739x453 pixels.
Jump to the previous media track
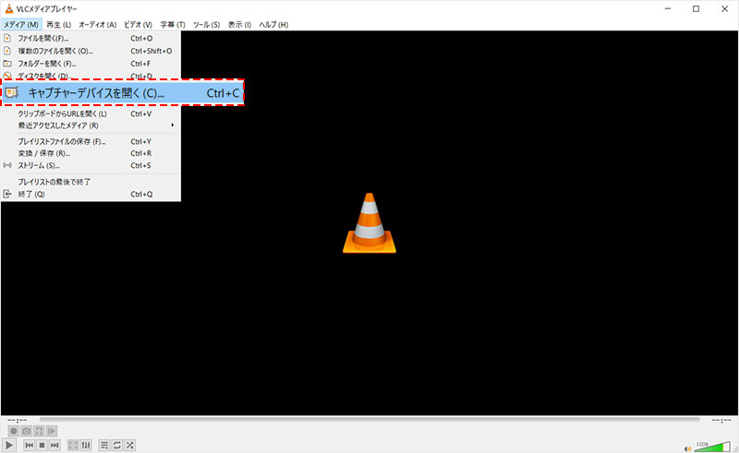[30, 445]
